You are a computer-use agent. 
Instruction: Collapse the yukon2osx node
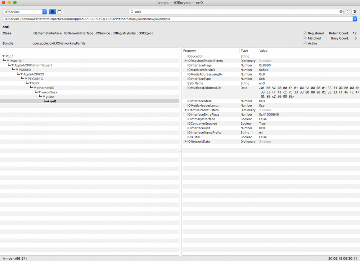[39, 92]
